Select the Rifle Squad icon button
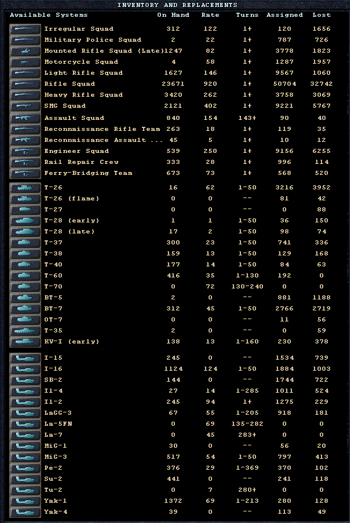The width and height of the screenshot is (350, 523). pos(25,84)
